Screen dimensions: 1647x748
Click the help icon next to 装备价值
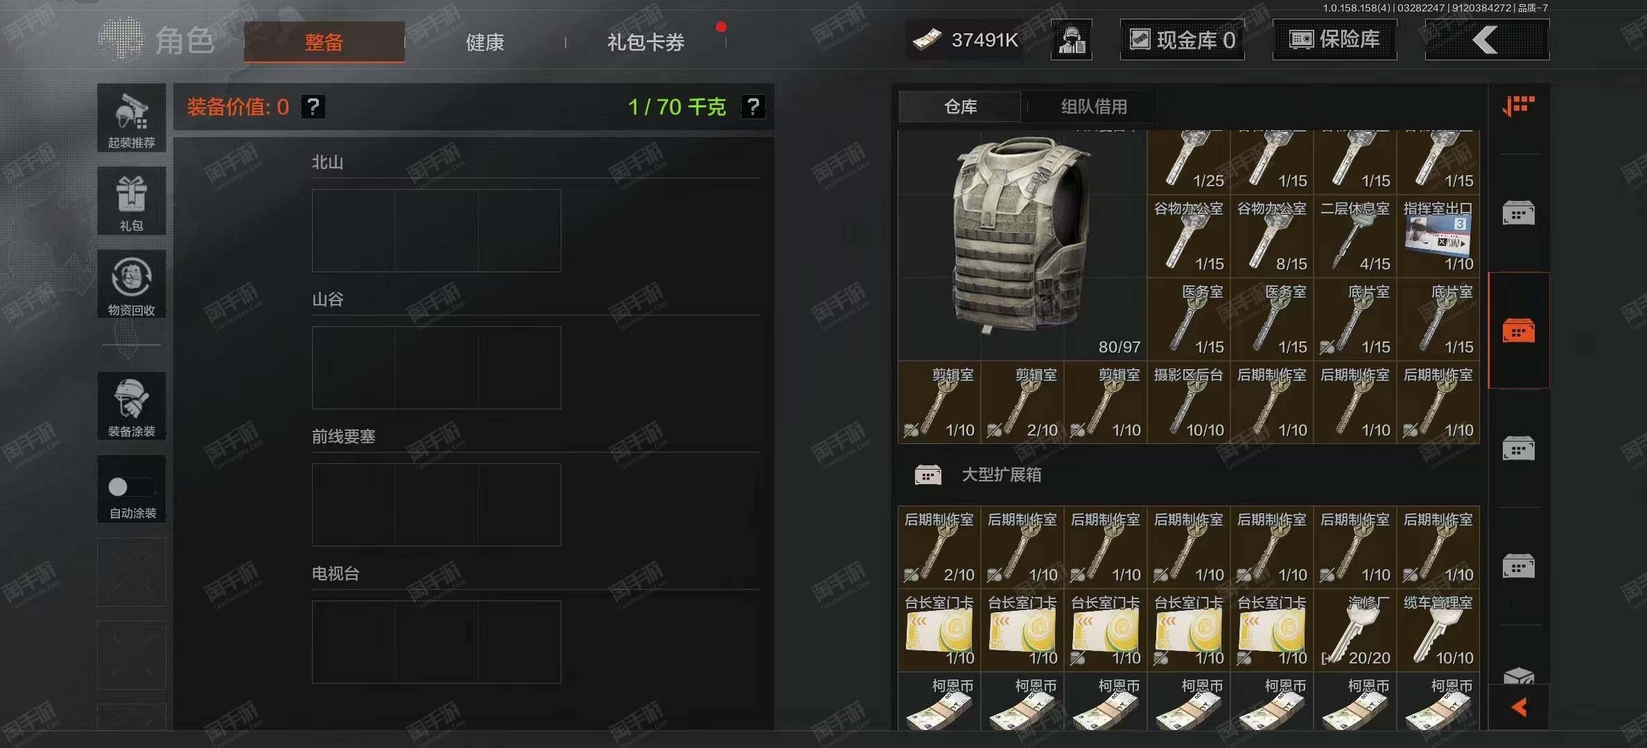[x=313, y=107]
